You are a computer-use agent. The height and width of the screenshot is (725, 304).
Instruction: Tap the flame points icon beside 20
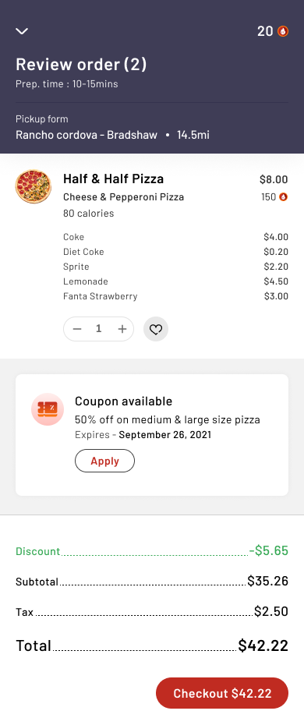283,31
